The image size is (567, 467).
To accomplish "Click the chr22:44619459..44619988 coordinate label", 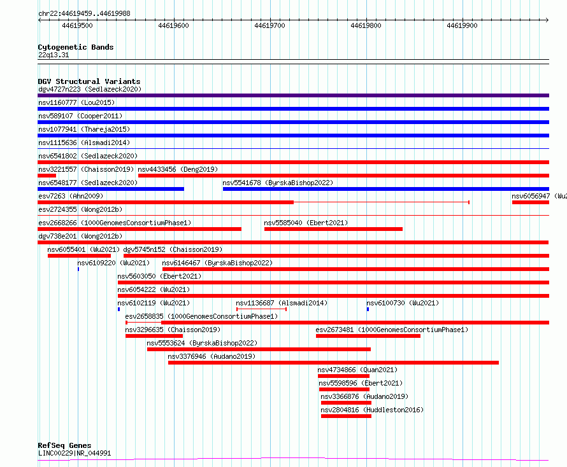I will [84, 14].
